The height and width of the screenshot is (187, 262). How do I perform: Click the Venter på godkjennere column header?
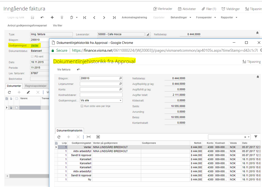pos(116,143)
